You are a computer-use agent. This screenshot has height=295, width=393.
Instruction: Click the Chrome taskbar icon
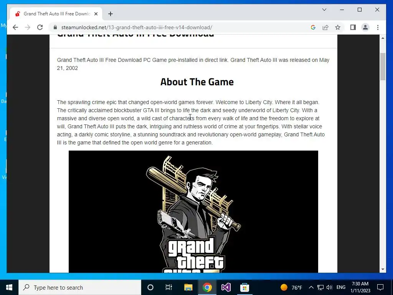pyautogui.click(x=207, y=287)
